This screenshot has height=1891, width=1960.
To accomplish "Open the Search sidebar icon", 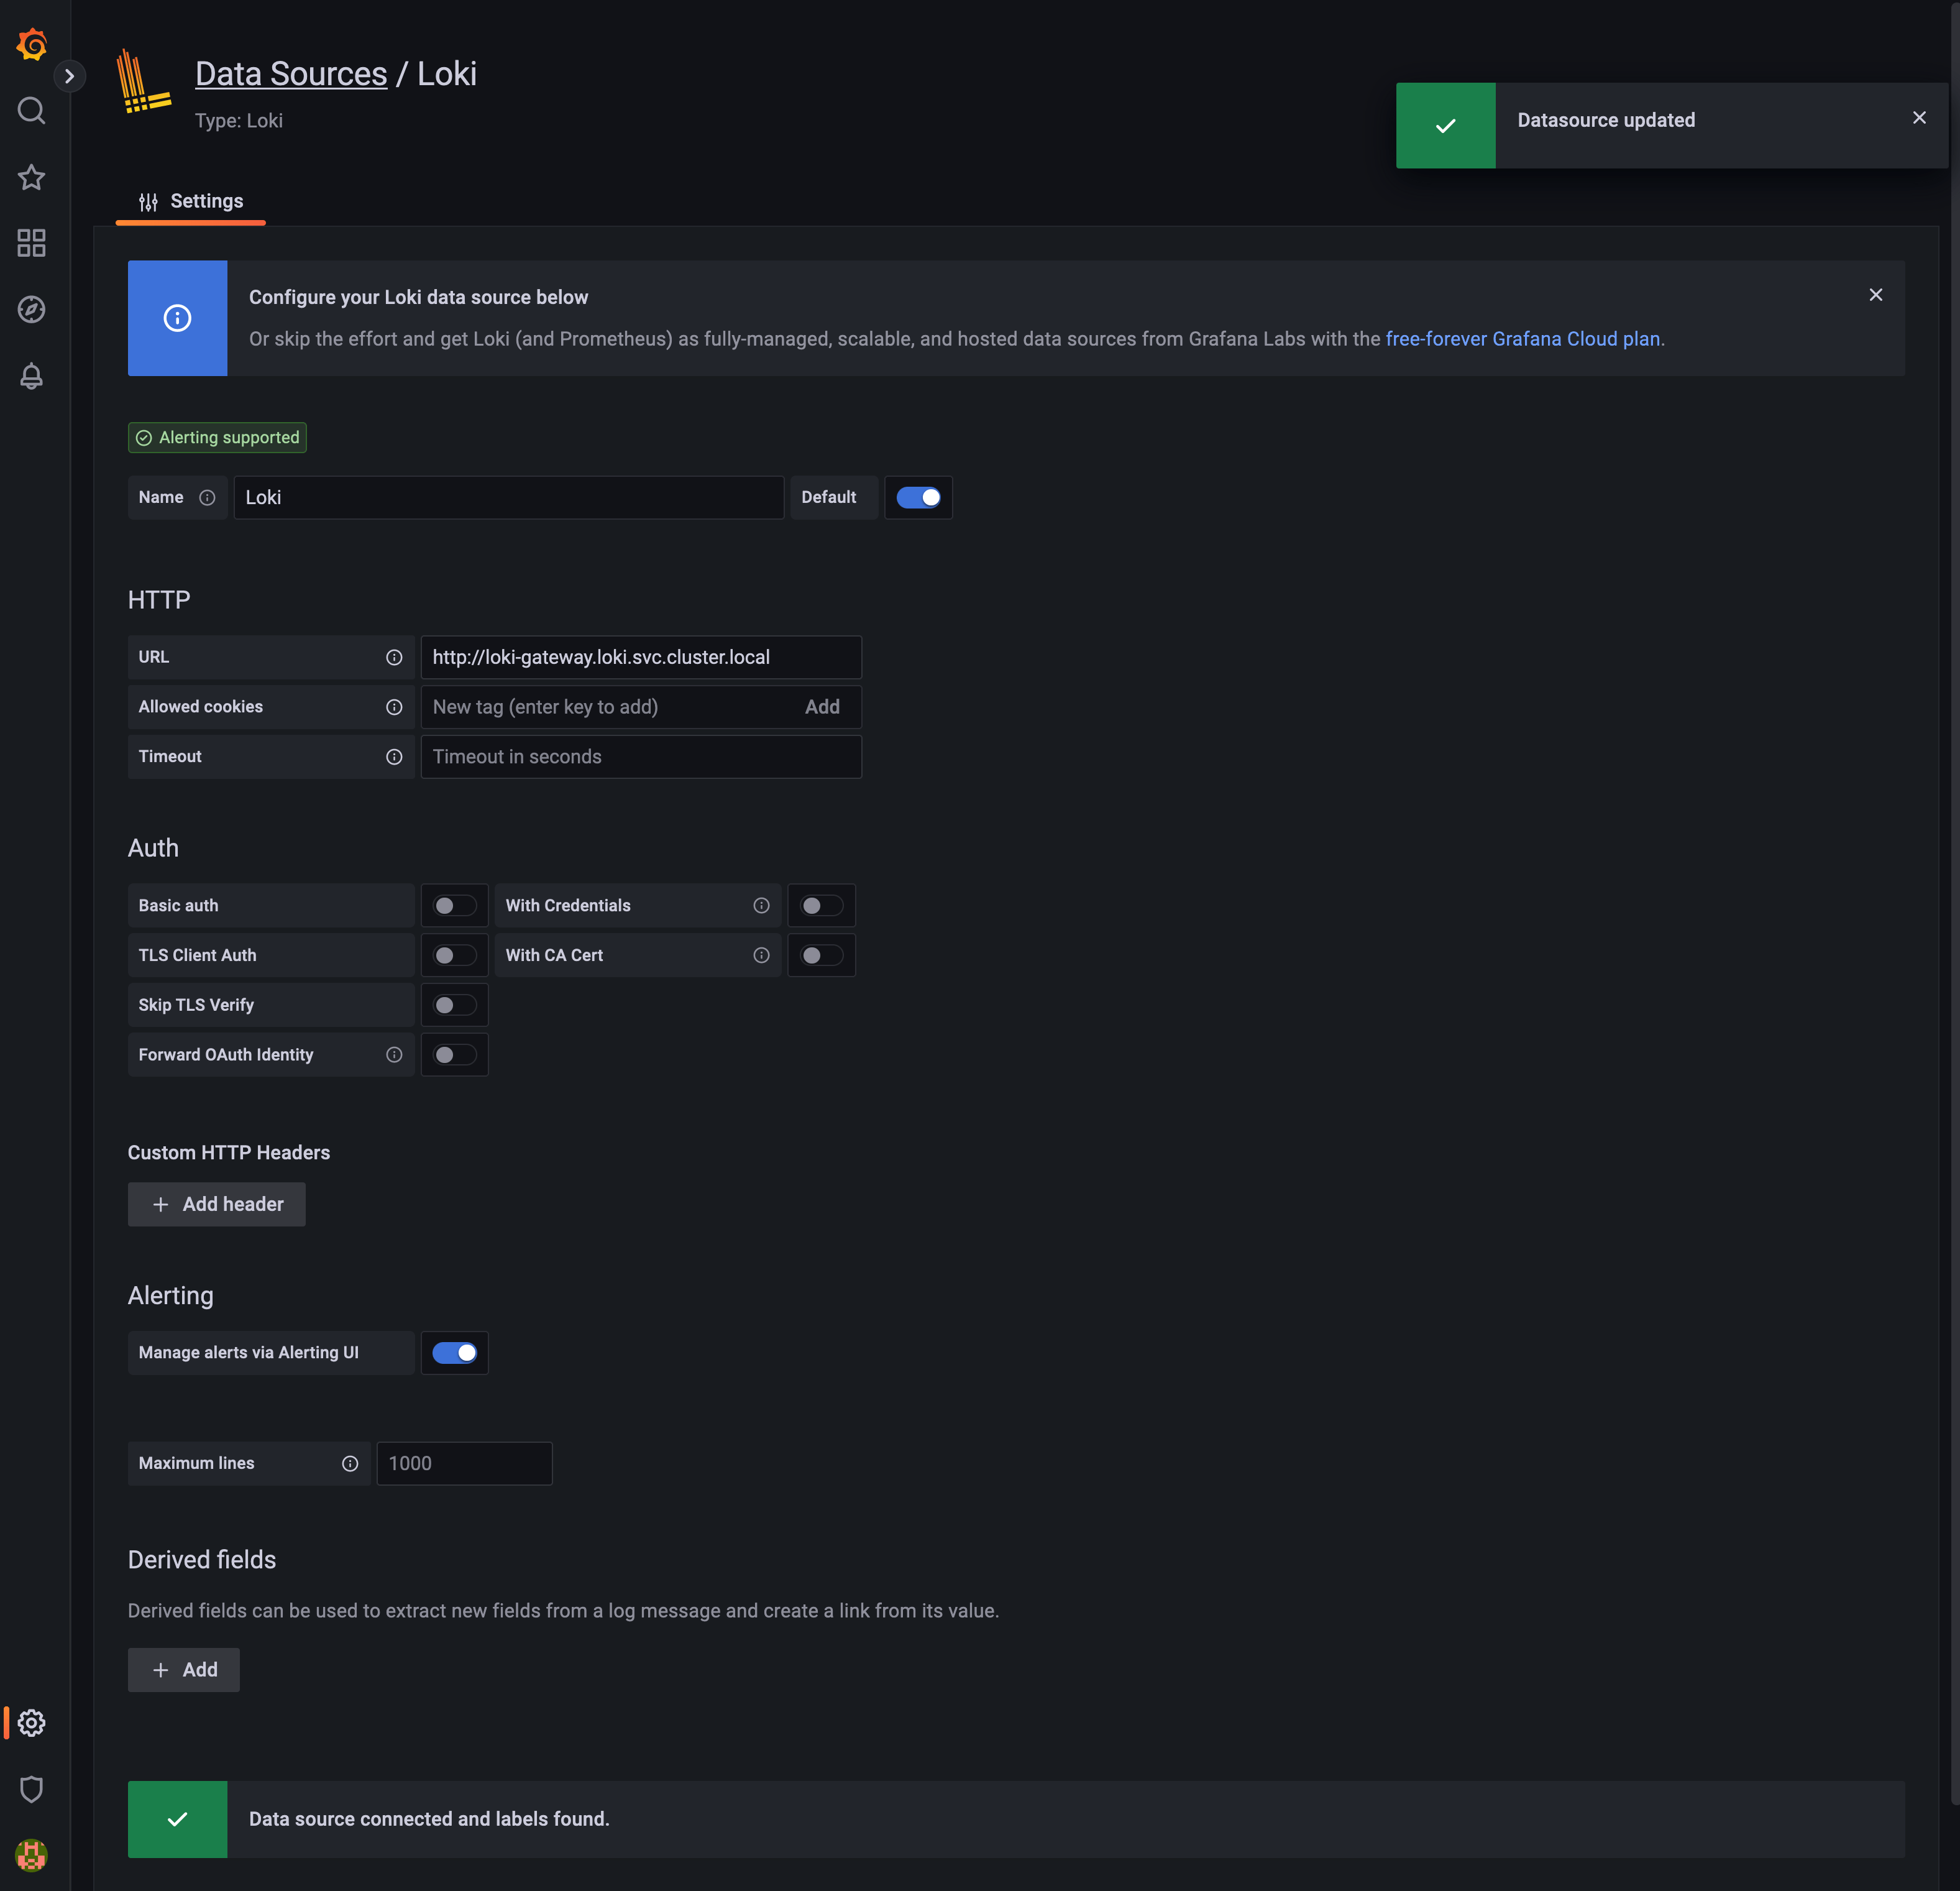I will click(31, 110).
